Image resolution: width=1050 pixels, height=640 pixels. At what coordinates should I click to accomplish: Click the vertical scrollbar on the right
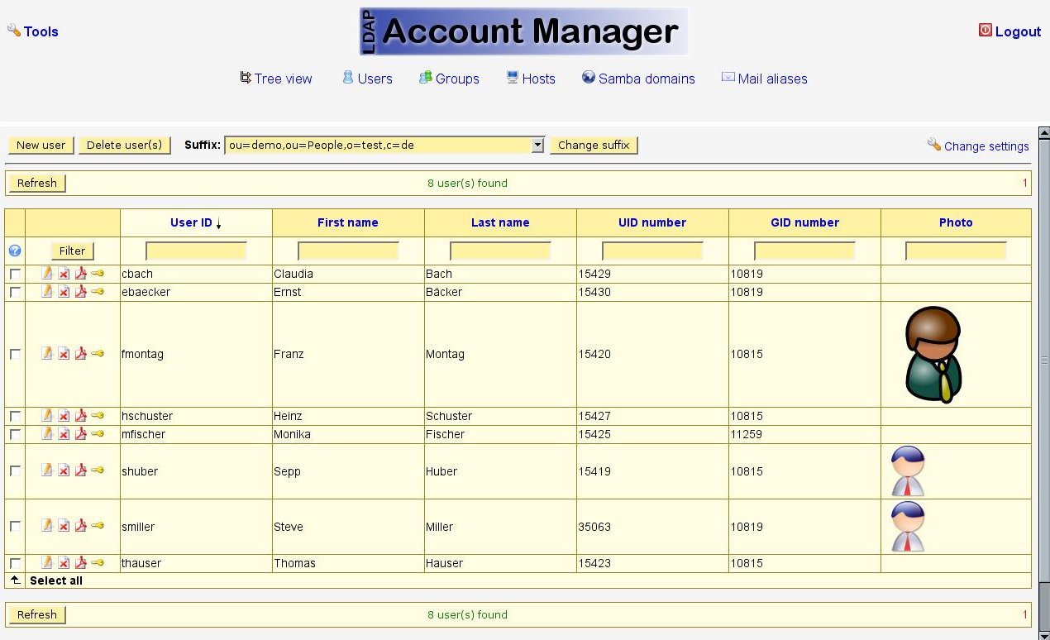point(1043,361)
